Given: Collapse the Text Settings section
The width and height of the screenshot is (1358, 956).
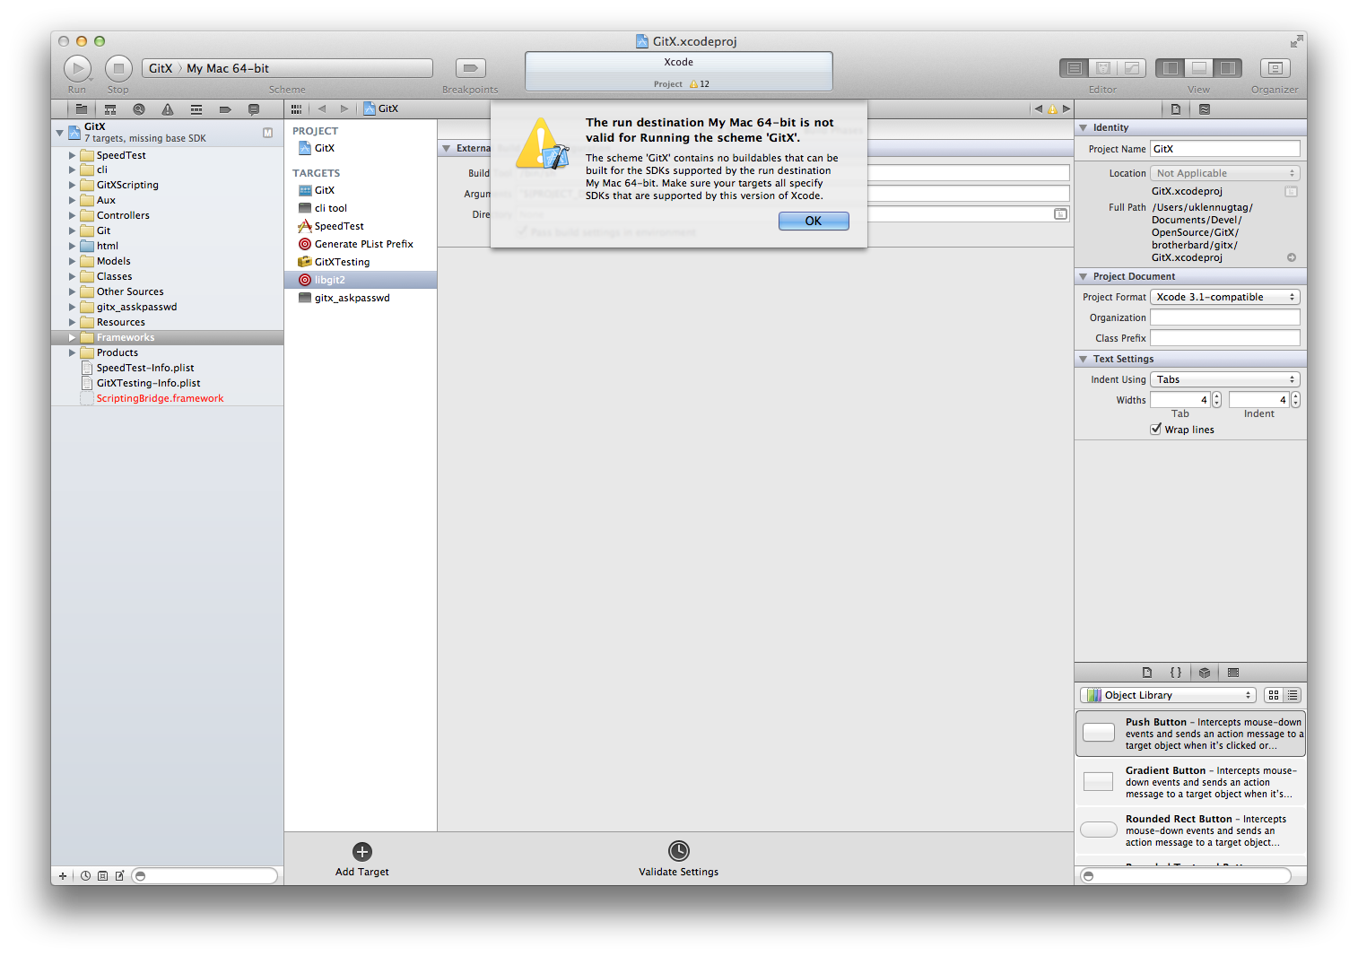Looking at the screenshot, I should (1084, 360).
